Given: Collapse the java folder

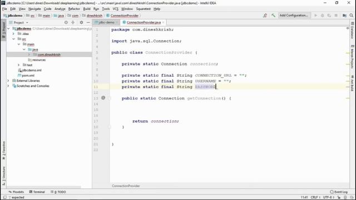Looking at the screenshot, I should pos(24,49).
